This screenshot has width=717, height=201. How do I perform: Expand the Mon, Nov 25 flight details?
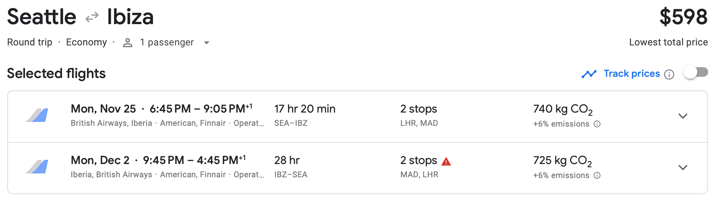683,116
